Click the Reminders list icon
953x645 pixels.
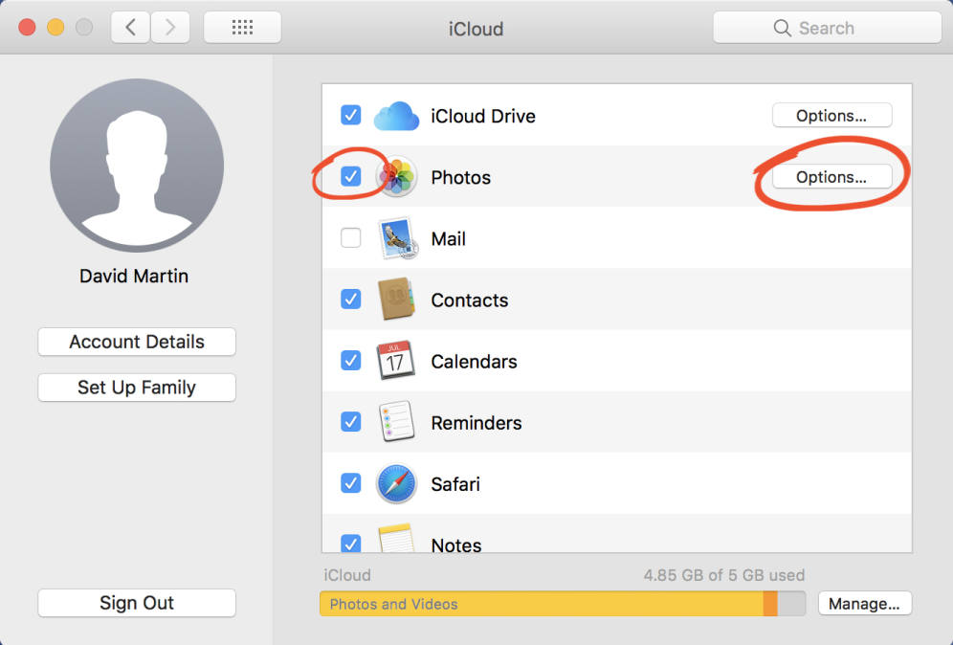(x=397, y=422)
